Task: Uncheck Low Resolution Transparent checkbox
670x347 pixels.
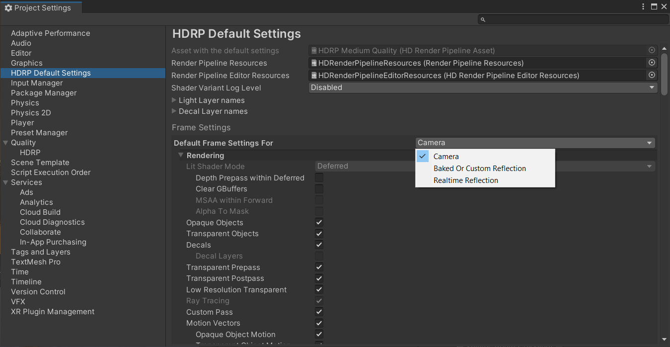Action: [319, 289]
